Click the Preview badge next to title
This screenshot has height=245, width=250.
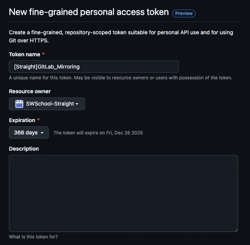pyautogui.click(x=184, y=13)
